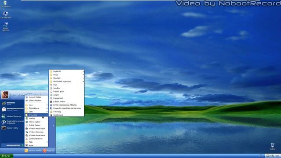Expand the topmost folder in the open submenu
Screen dimensions: 281x158
[67, 71]
